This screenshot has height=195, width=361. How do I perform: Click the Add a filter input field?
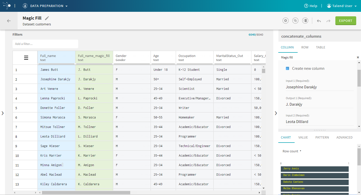pos(45,44)
